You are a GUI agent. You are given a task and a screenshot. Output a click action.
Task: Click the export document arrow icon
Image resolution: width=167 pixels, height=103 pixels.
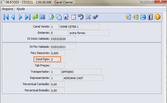[128, 17]
